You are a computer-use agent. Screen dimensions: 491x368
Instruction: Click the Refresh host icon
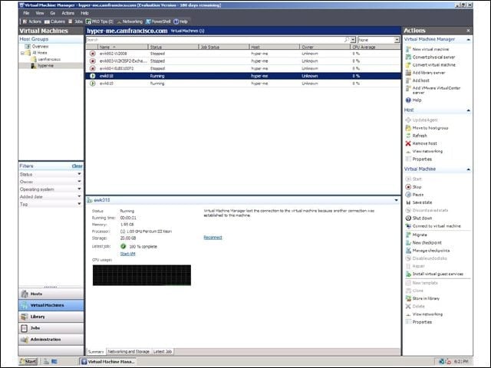[408, 136]
